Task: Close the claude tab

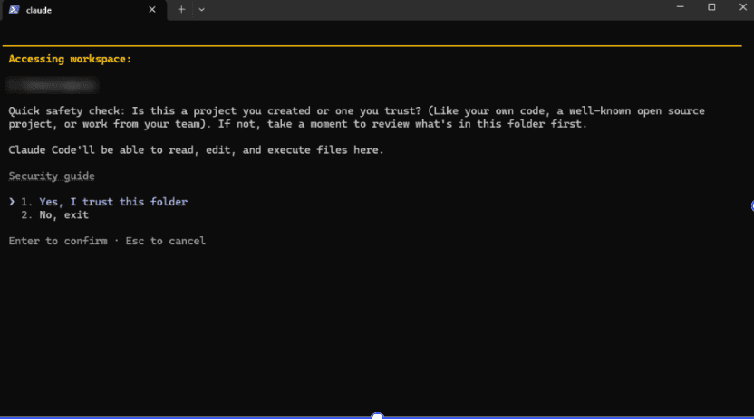Action: click(152, 10)
